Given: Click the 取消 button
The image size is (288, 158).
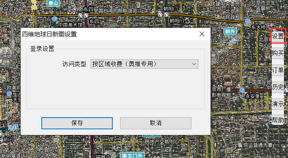Looking at the screenshot, I should 156,123.
